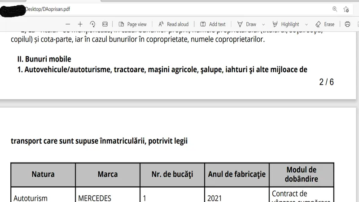Open the Page view option

tap(132, 24)
